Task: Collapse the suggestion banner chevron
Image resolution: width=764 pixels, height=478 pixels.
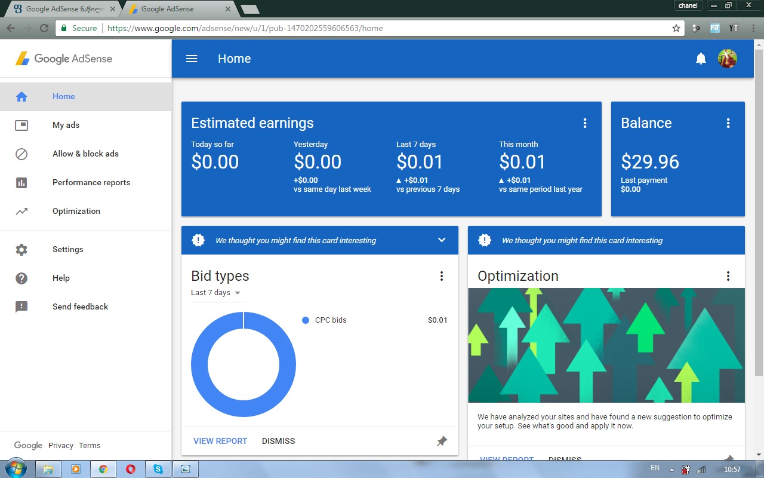Action: (442, 240)
